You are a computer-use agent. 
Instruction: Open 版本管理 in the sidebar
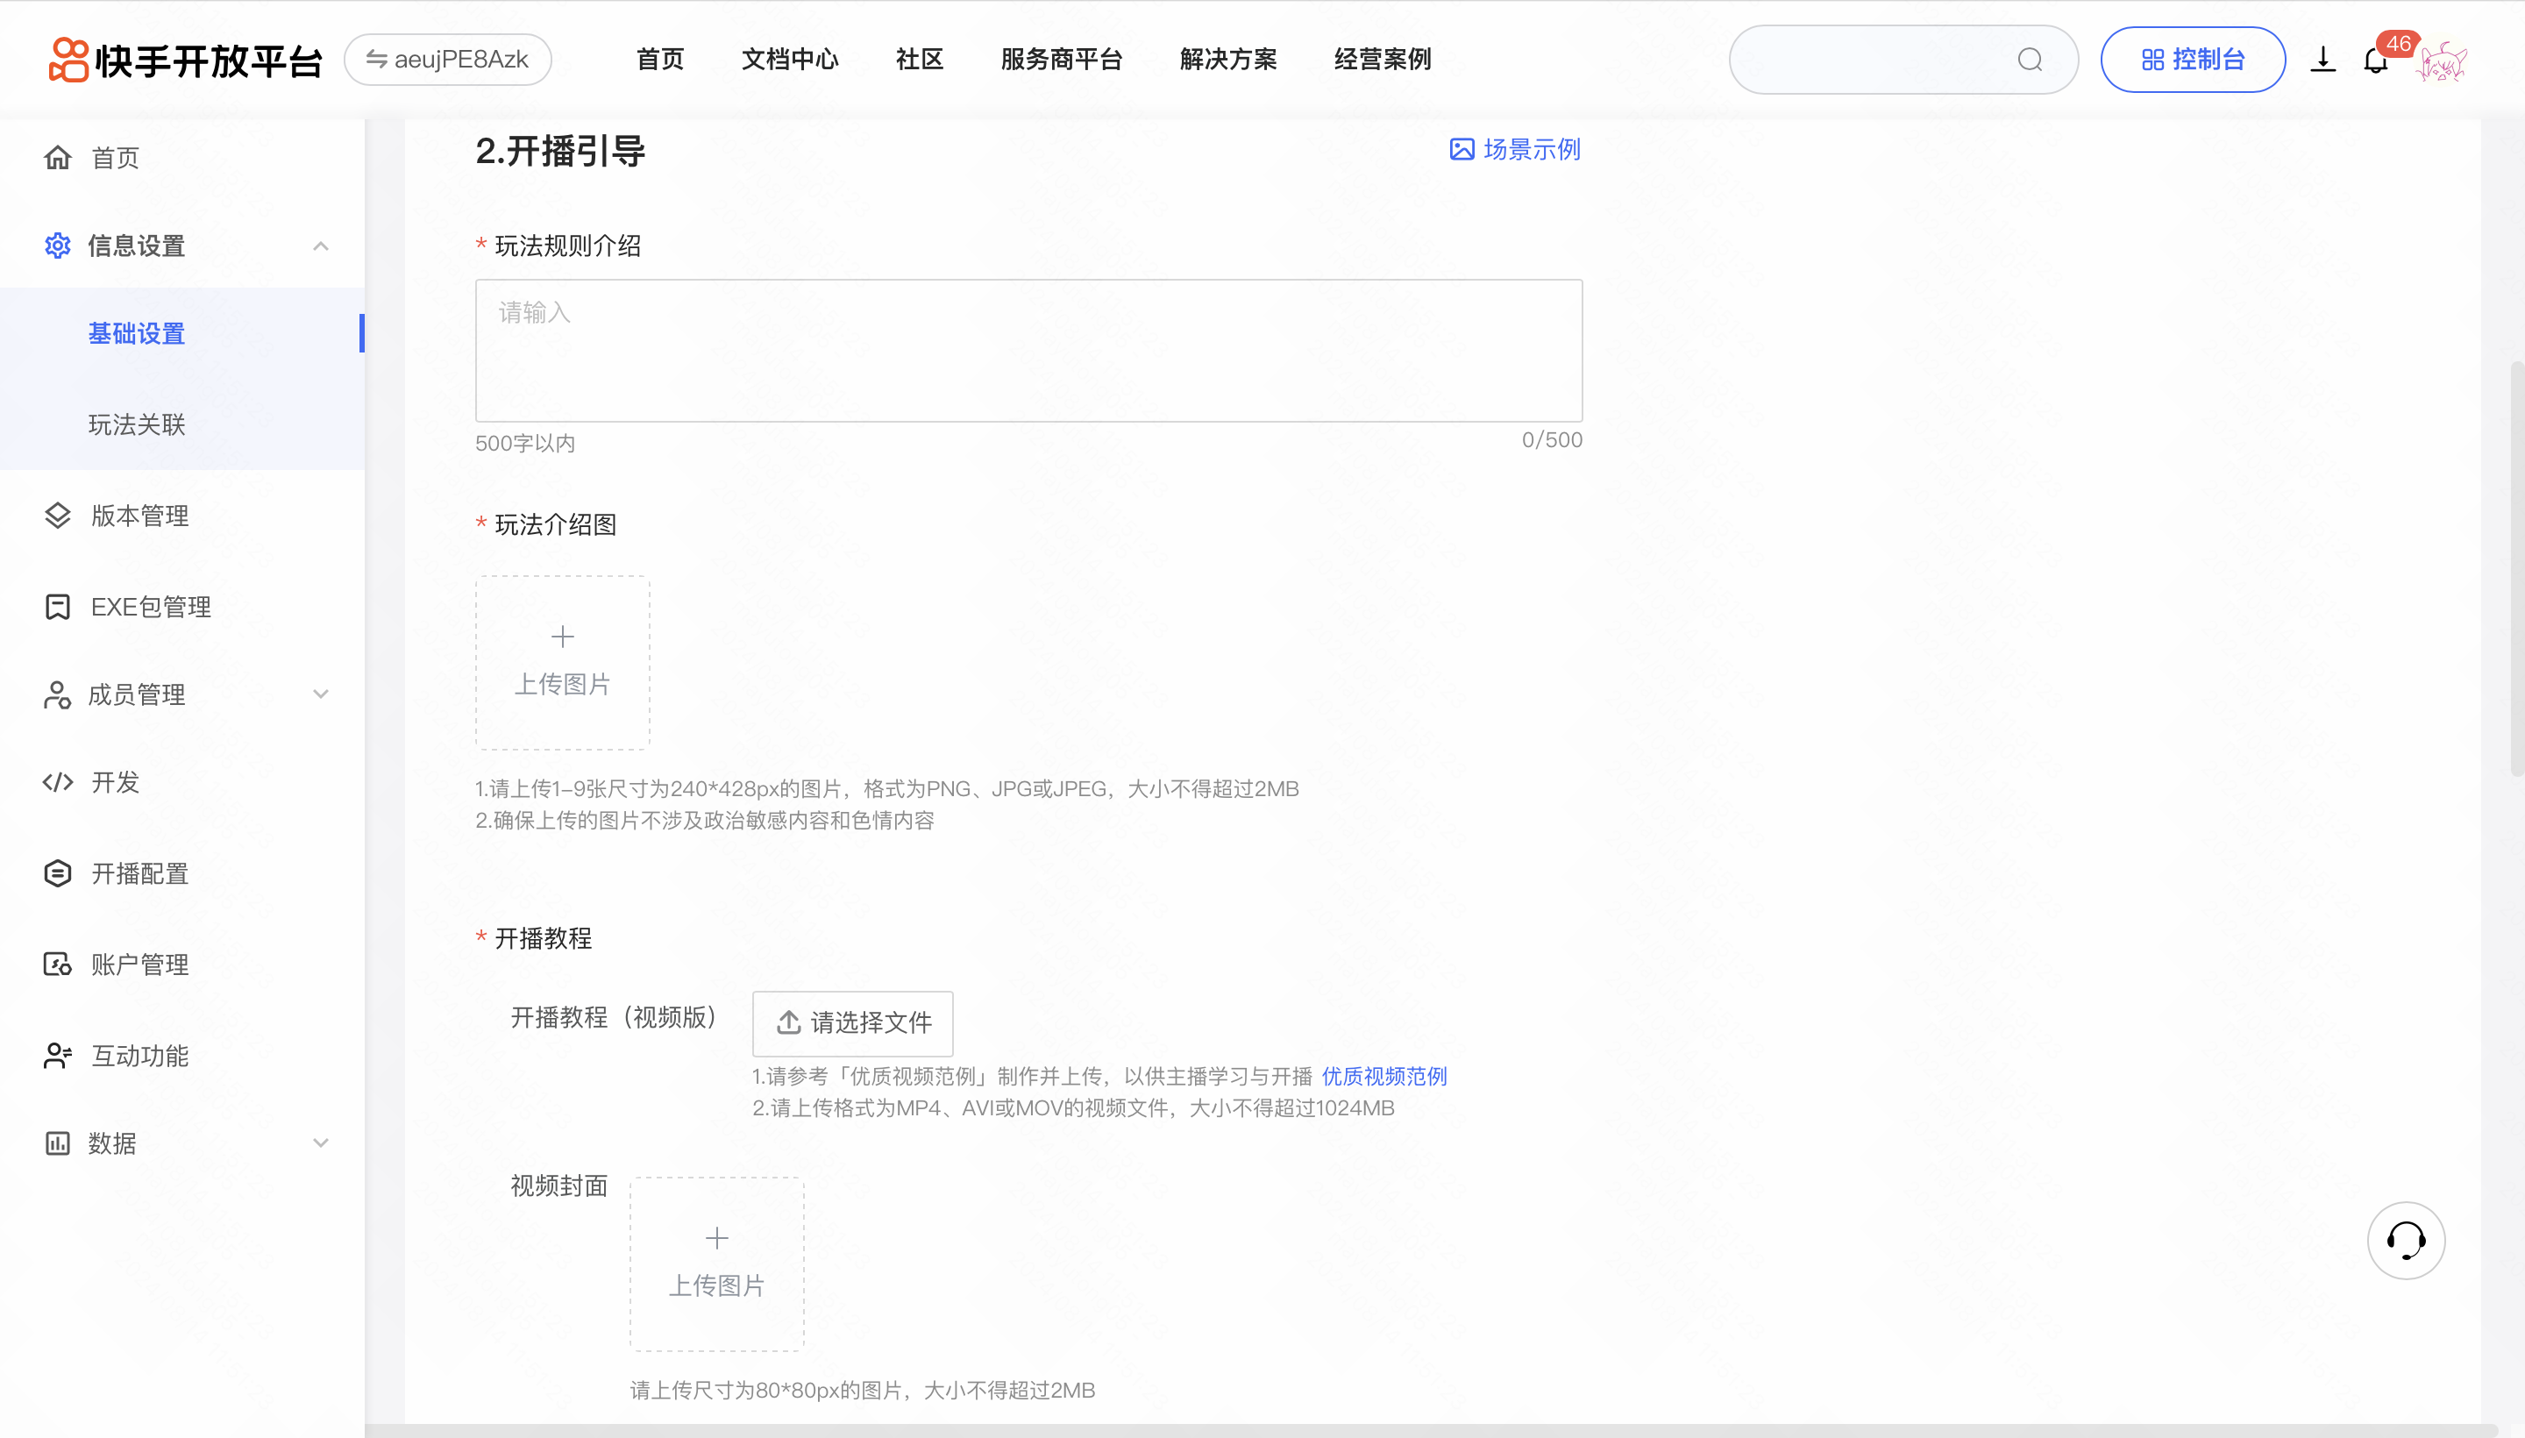pyautogui.click(x=139, y=516)
